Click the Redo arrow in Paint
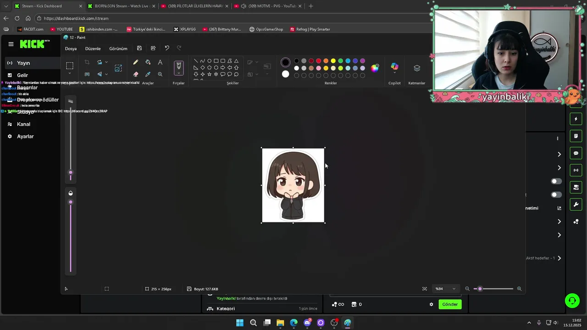587x330 pixels. pyautogui.click(x=179, y=48)
